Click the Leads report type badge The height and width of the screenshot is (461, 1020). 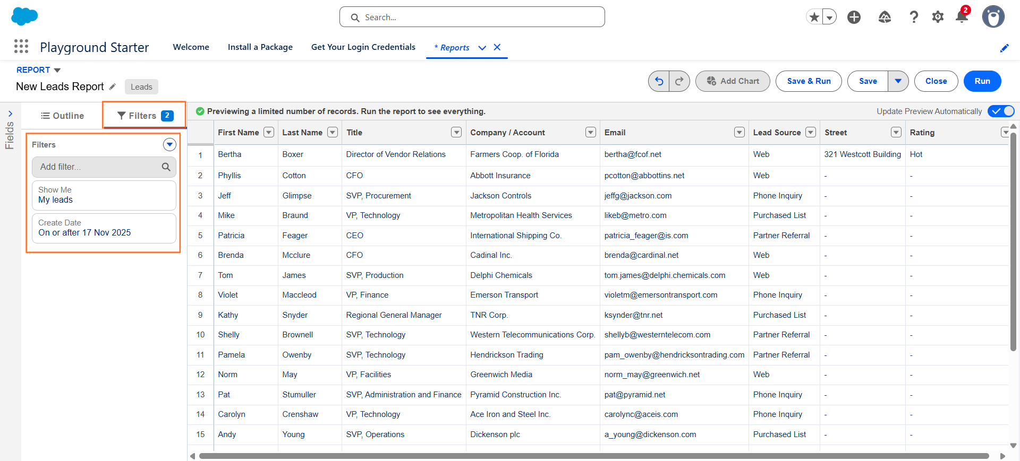pyautogui.click(x=141, y=86)
